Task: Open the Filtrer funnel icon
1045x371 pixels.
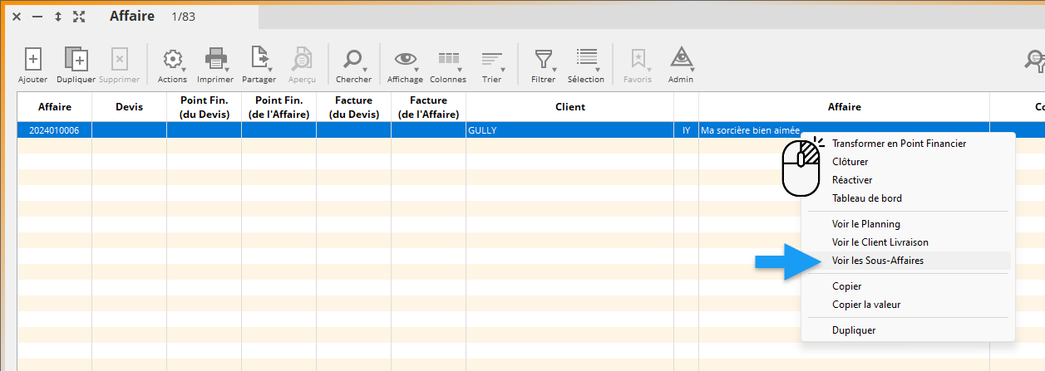Action: pos(543,60)
